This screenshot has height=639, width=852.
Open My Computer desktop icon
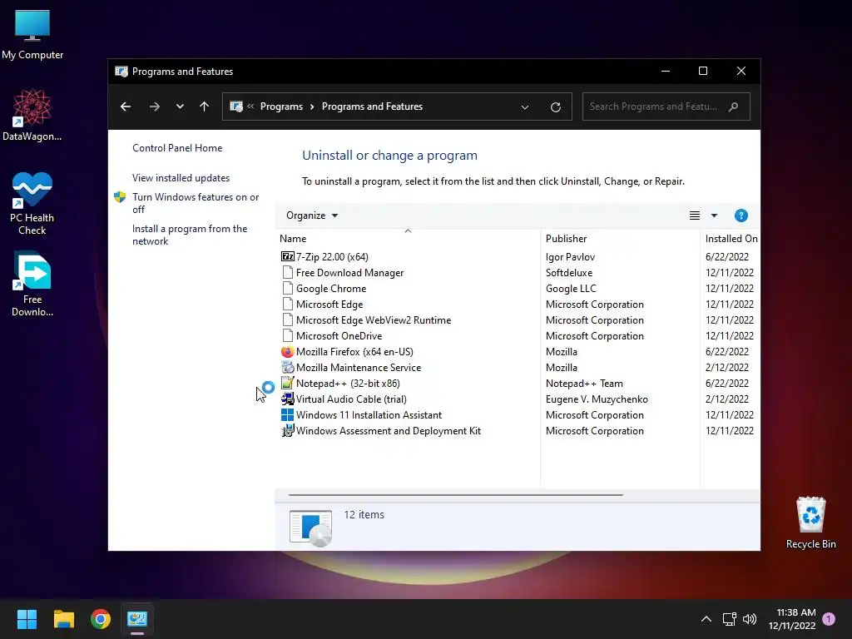[32, 35]
